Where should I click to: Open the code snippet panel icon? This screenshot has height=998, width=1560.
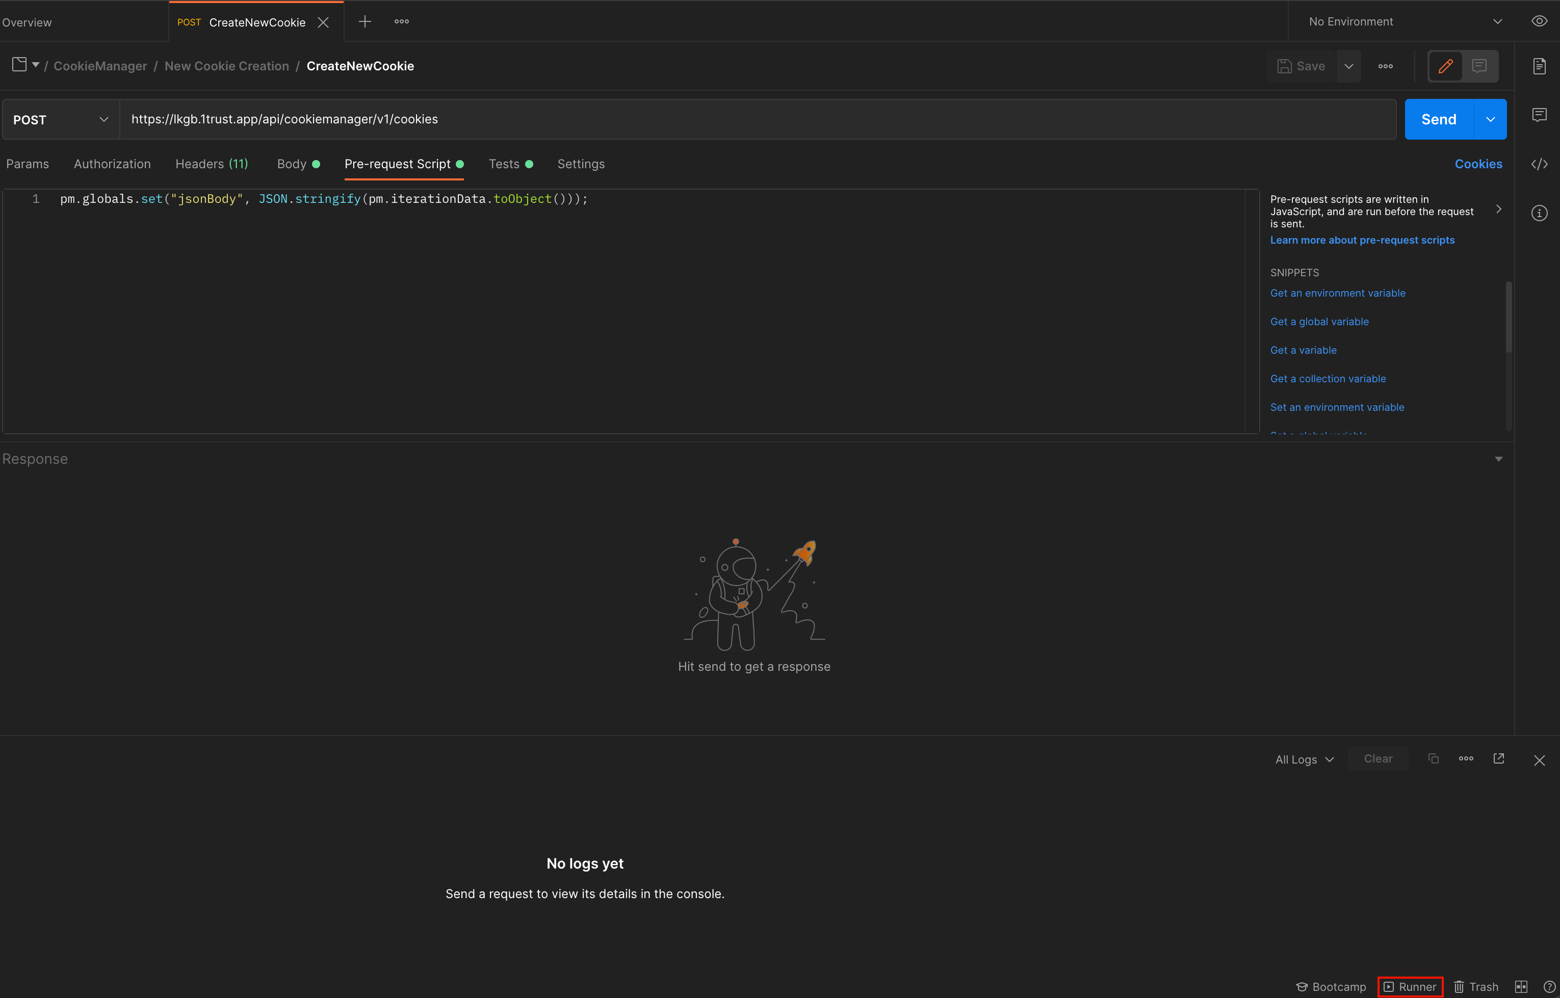[x=1539, y=164]
